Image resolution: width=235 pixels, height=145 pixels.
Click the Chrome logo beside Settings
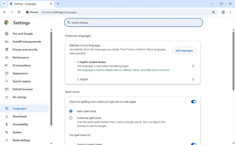click(x=7, y=23)
